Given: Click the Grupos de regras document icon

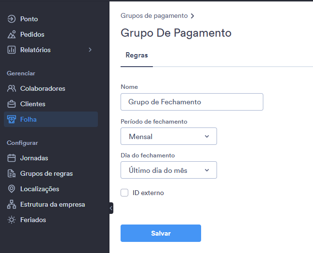Looking at the screenshot, I should pyautogui.click(x=12, y=173).
